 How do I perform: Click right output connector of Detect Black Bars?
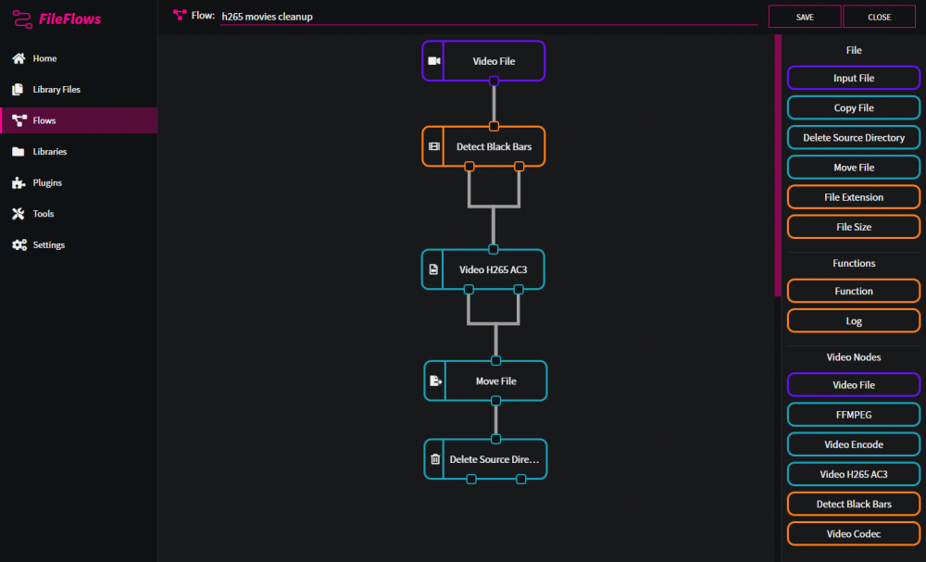click(519, 167)
